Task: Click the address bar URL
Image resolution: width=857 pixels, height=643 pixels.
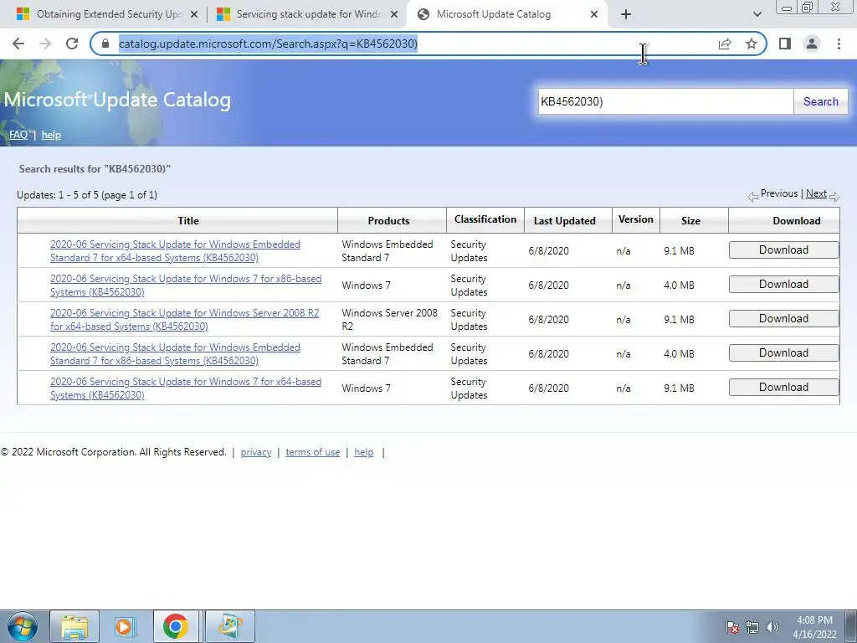Action: click(x=268, y=44)
